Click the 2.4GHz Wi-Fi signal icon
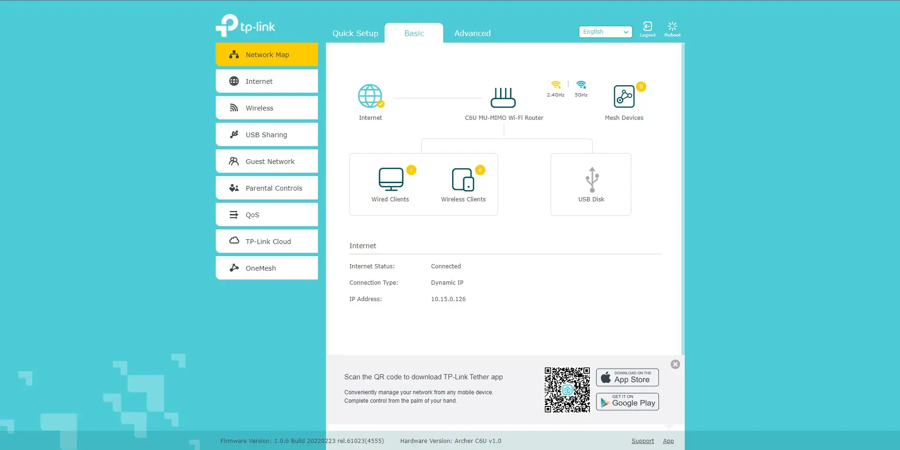Screen dimensions: 900x450 pyautogui.click(x=556, y=85)
